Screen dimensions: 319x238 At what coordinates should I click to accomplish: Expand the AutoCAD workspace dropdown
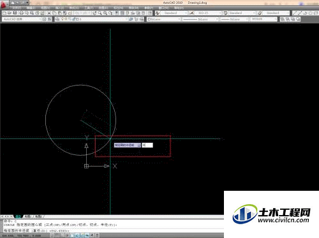pyautogui.click(x=22, y=19)
